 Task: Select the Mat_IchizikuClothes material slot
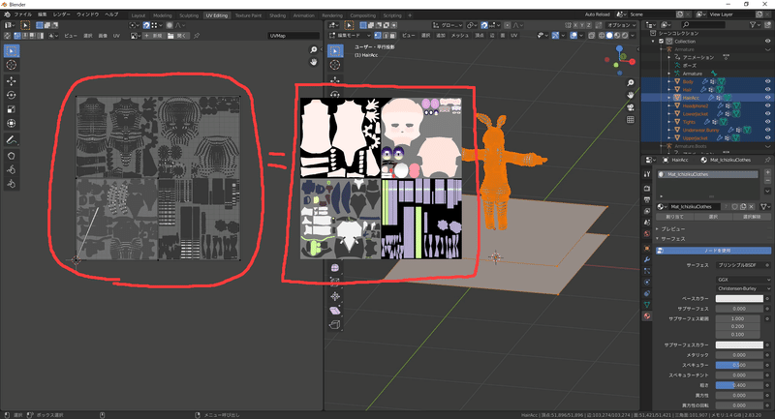(x=708, y=174)
